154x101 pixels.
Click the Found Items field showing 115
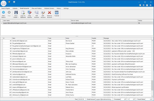[x=149, y=99]
